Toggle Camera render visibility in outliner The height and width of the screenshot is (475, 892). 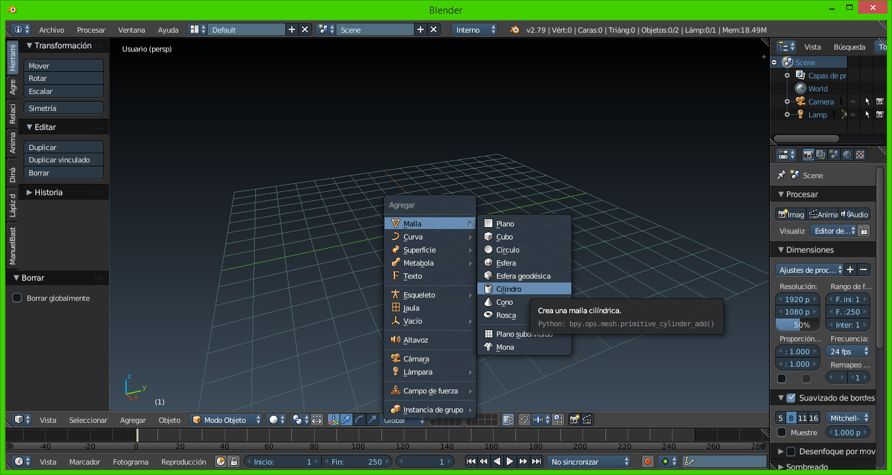879,102
